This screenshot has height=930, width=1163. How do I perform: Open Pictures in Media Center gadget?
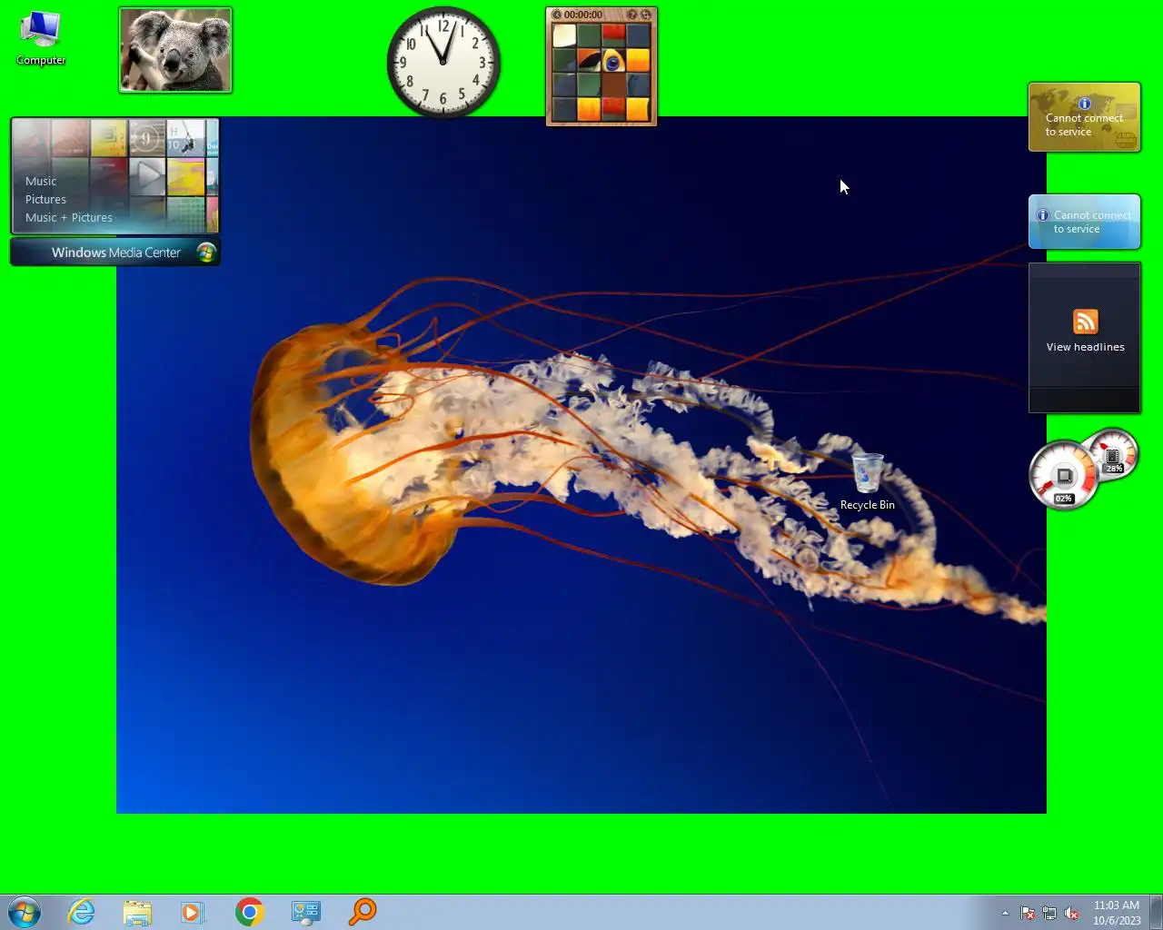coord(45,199)
